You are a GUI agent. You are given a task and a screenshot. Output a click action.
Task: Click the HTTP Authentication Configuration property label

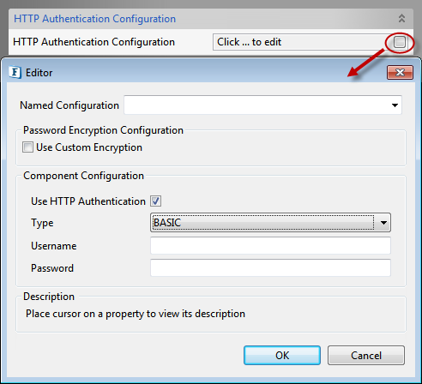tap(93, 42)
